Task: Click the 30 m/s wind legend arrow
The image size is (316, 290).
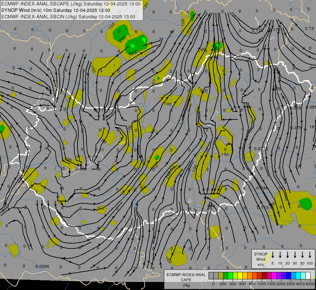Action: (295, 255)
